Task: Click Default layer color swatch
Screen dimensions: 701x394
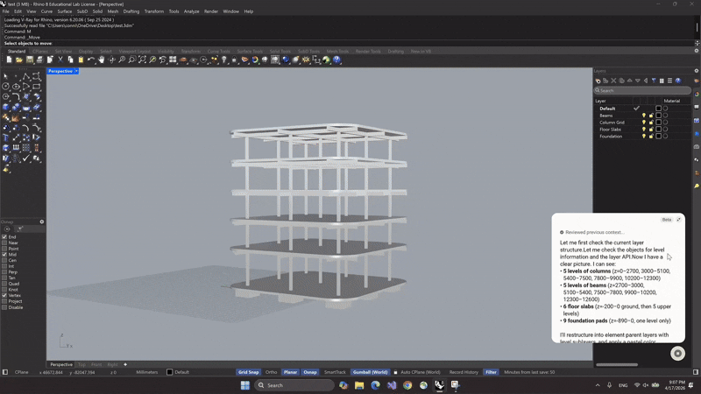Action: (x=658, y=109)
